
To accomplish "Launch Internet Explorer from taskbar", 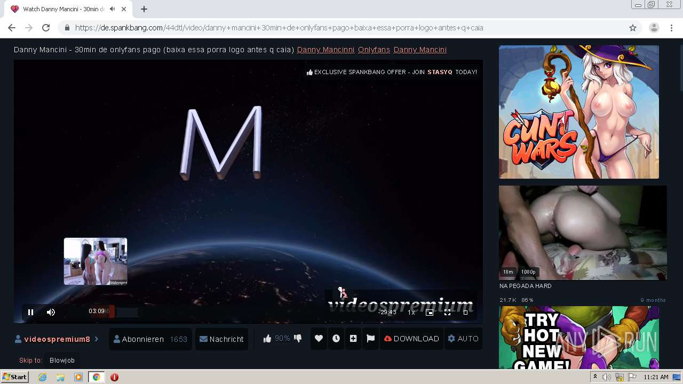I will [x=42, y=377].
